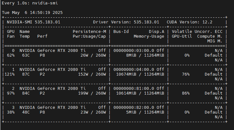Viewport: 234px width, 130px height.
Task: Click GPU 3 fan speed '38%'
Action: tap(11, 112)
